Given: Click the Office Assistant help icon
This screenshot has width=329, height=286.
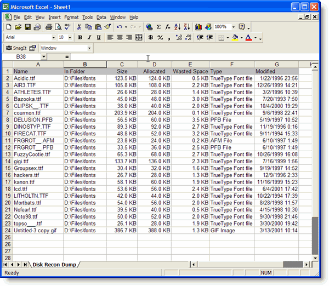Looking at the screenshot, I should (x=242, y=27).
